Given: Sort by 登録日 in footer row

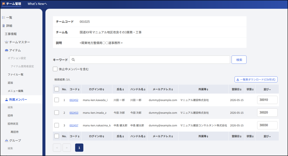Looking at the screenshot, I should 237,136.
